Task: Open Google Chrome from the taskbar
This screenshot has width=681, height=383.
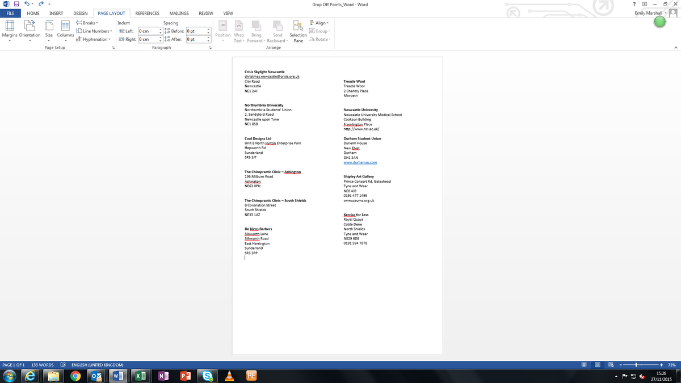Action: point(75,376)
